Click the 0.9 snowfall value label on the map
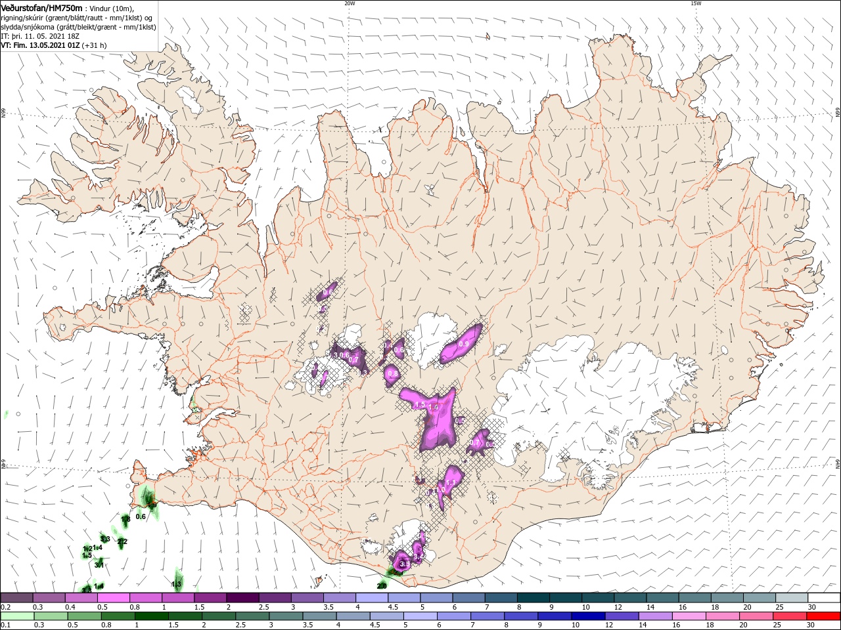 [x=463, y=345]
